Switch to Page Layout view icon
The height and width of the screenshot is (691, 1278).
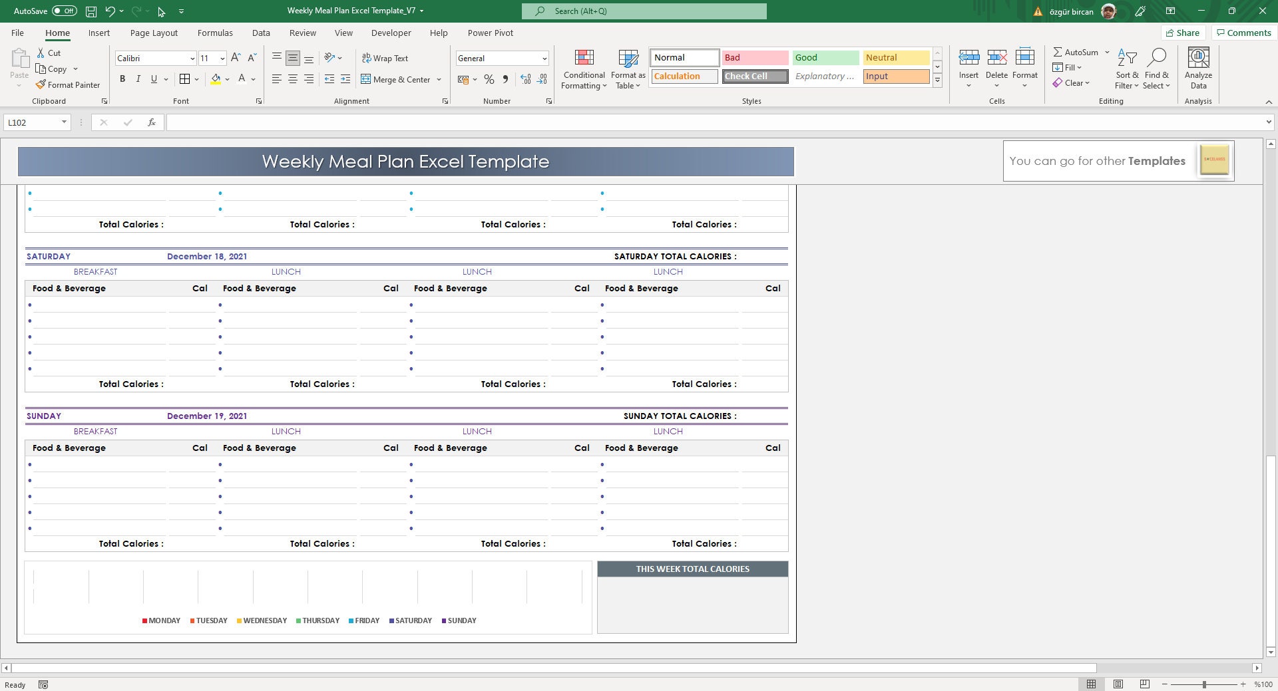click(x=1118, y=684)
